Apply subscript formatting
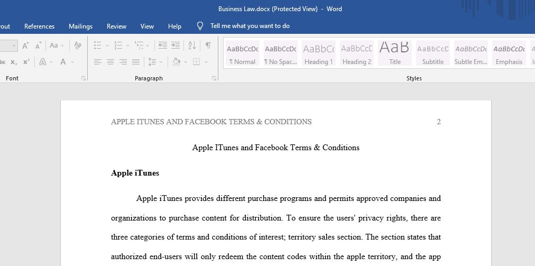This screenshot has width=535, height=266. coord(14,62)
